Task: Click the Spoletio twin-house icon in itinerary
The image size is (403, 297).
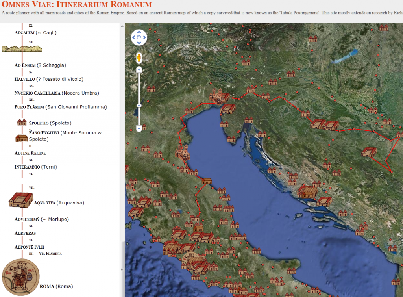Action: coord(22,122)
